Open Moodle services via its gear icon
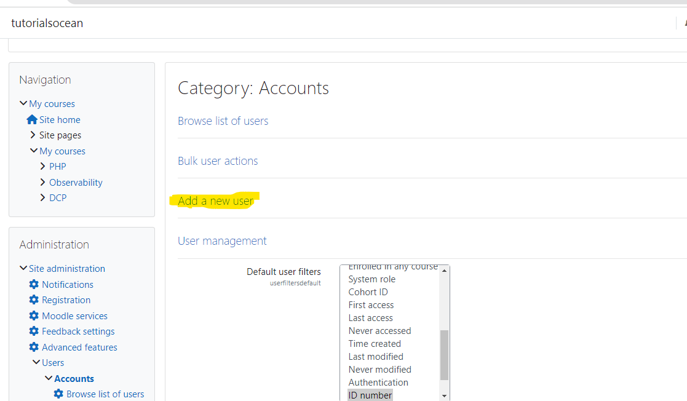The width and height of the screenshot is (687, 401). coord(34,316)
